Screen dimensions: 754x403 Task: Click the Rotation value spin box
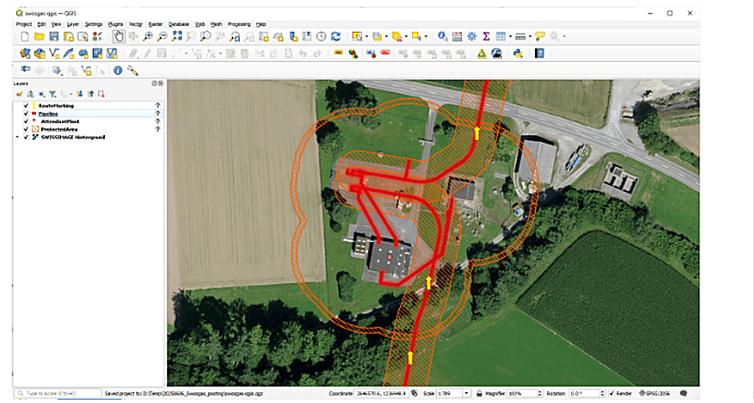pyautogui.click(x=586, y=394)
